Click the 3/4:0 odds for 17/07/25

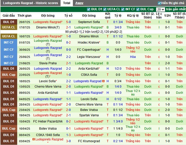click(118, 27)
